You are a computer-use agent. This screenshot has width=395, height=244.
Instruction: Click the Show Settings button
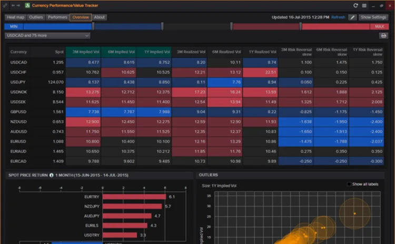(x=373, y=17)
